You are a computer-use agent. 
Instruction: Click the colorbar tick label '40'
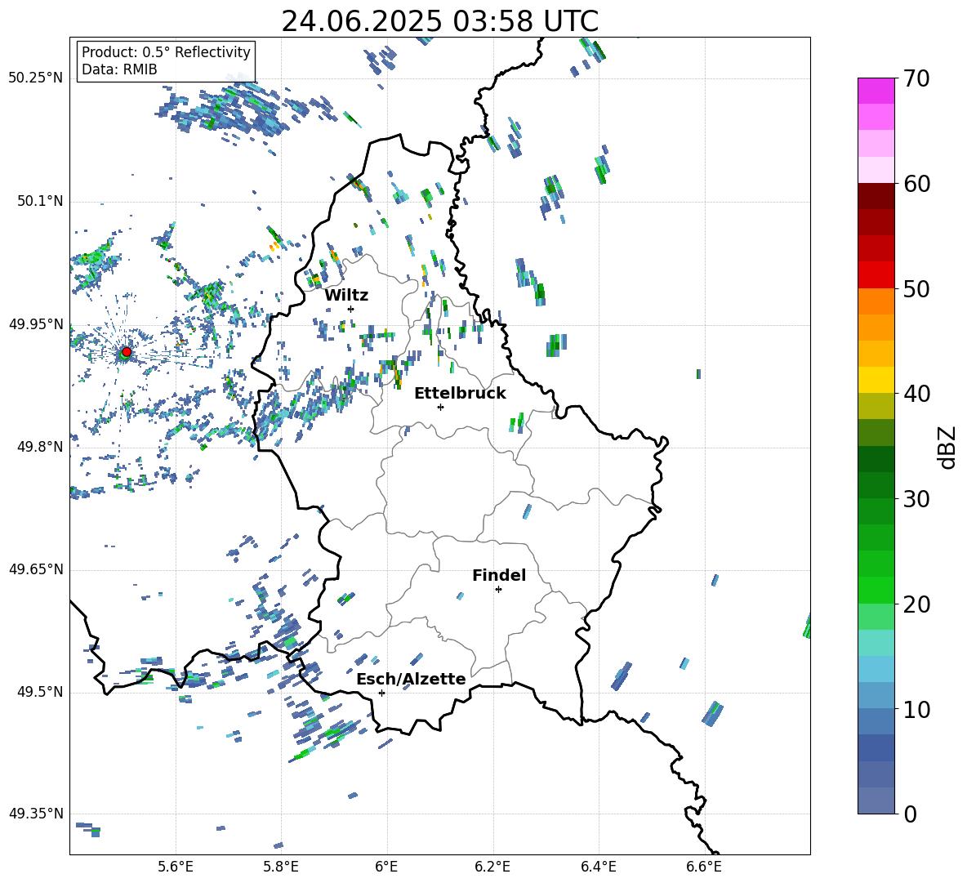[916, 394]
